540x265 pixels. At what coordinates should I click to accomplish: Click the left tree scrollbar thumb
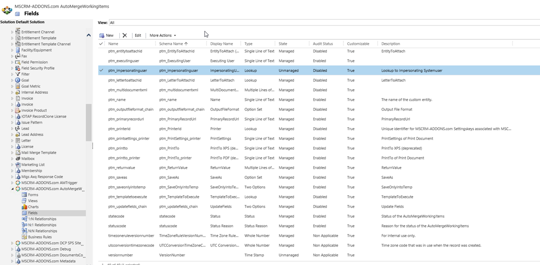pyautogui.click(x=89, y=122)
